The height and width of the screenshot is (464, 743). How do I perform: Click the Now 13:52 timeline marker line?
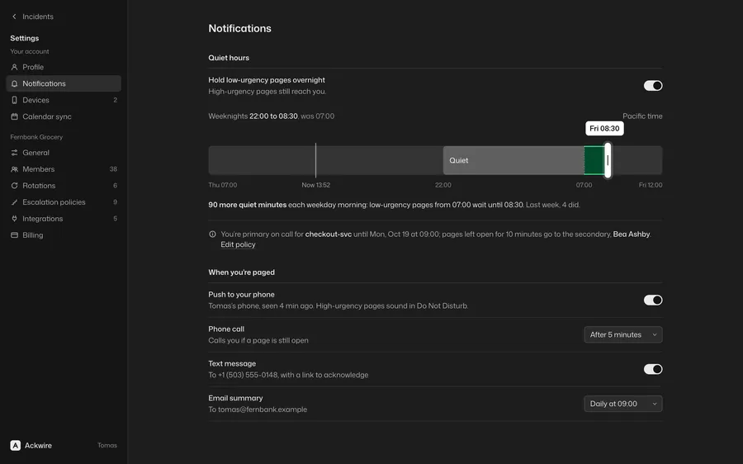pos(315,161)
